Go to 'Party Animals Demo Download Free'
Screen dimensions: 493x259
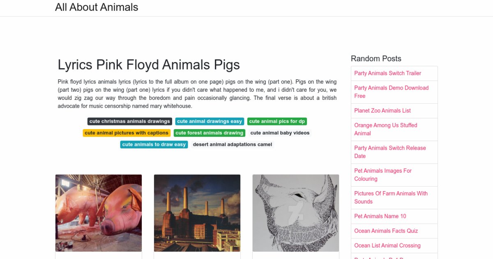[391, 92]
